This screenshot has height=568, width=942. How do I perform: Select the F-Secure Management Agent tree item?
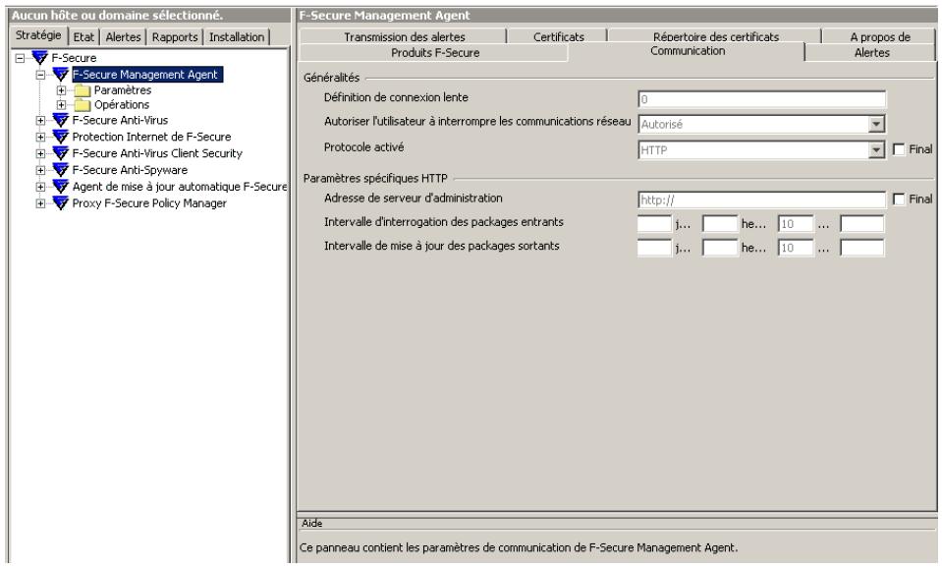coord(147,75)
